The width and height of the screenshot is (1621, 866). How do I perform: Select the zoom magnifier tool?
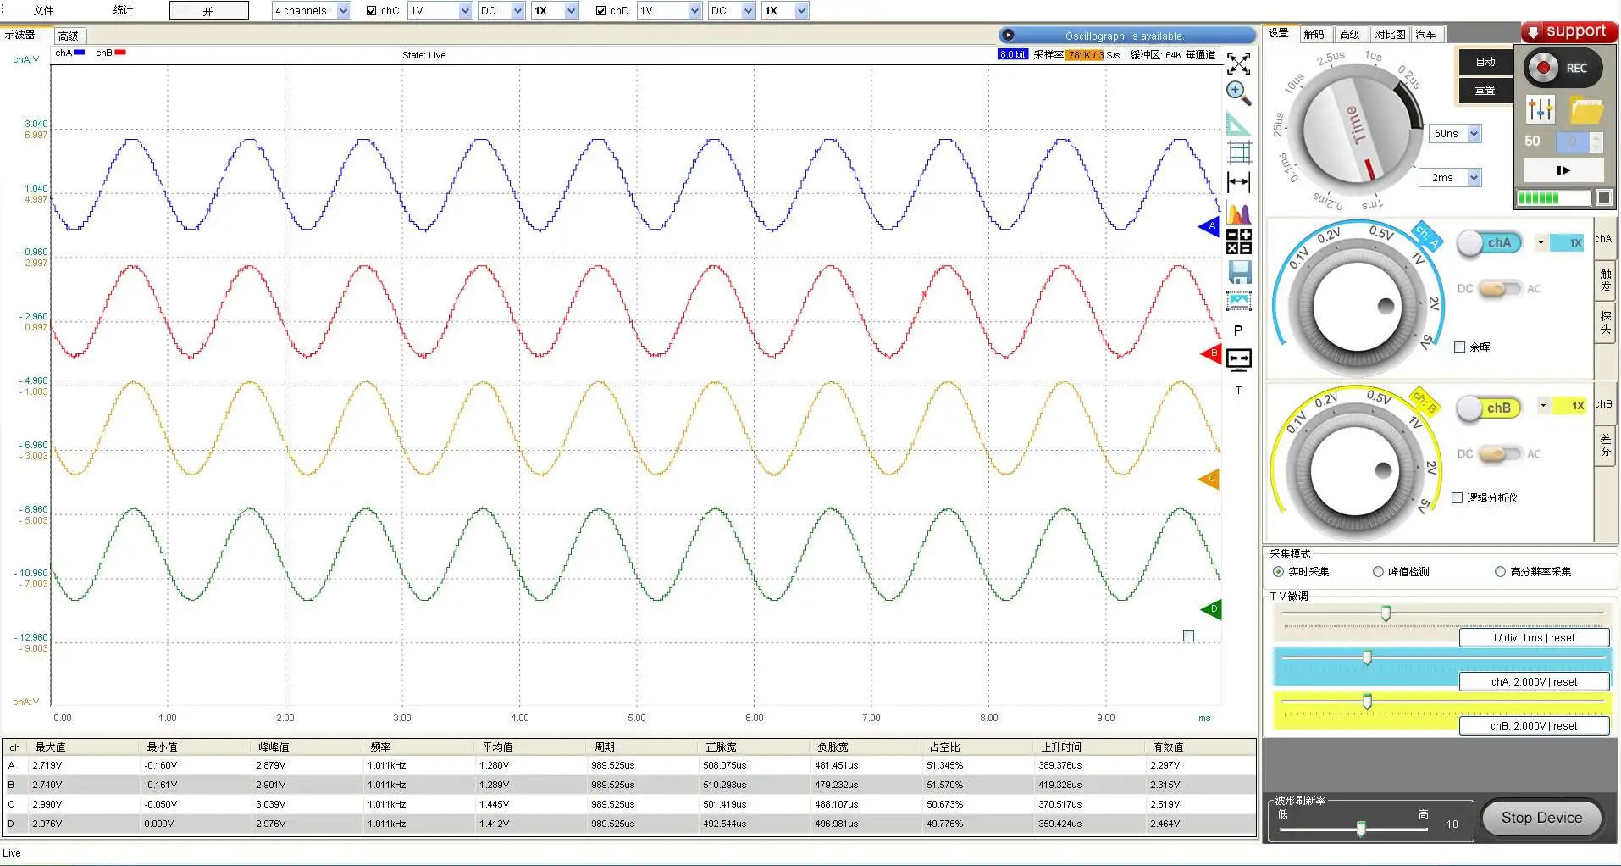point(1238,92)
